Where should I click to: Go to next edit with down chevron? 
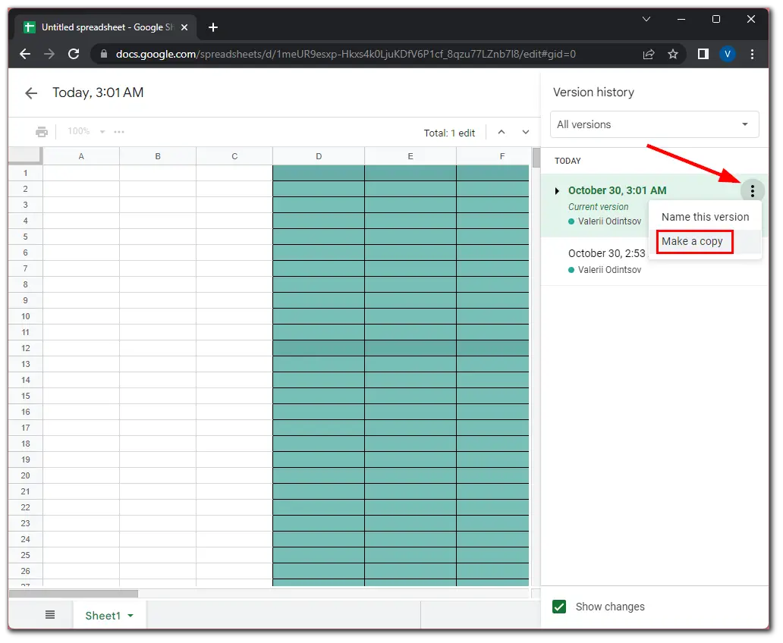[x=525, y=132]
